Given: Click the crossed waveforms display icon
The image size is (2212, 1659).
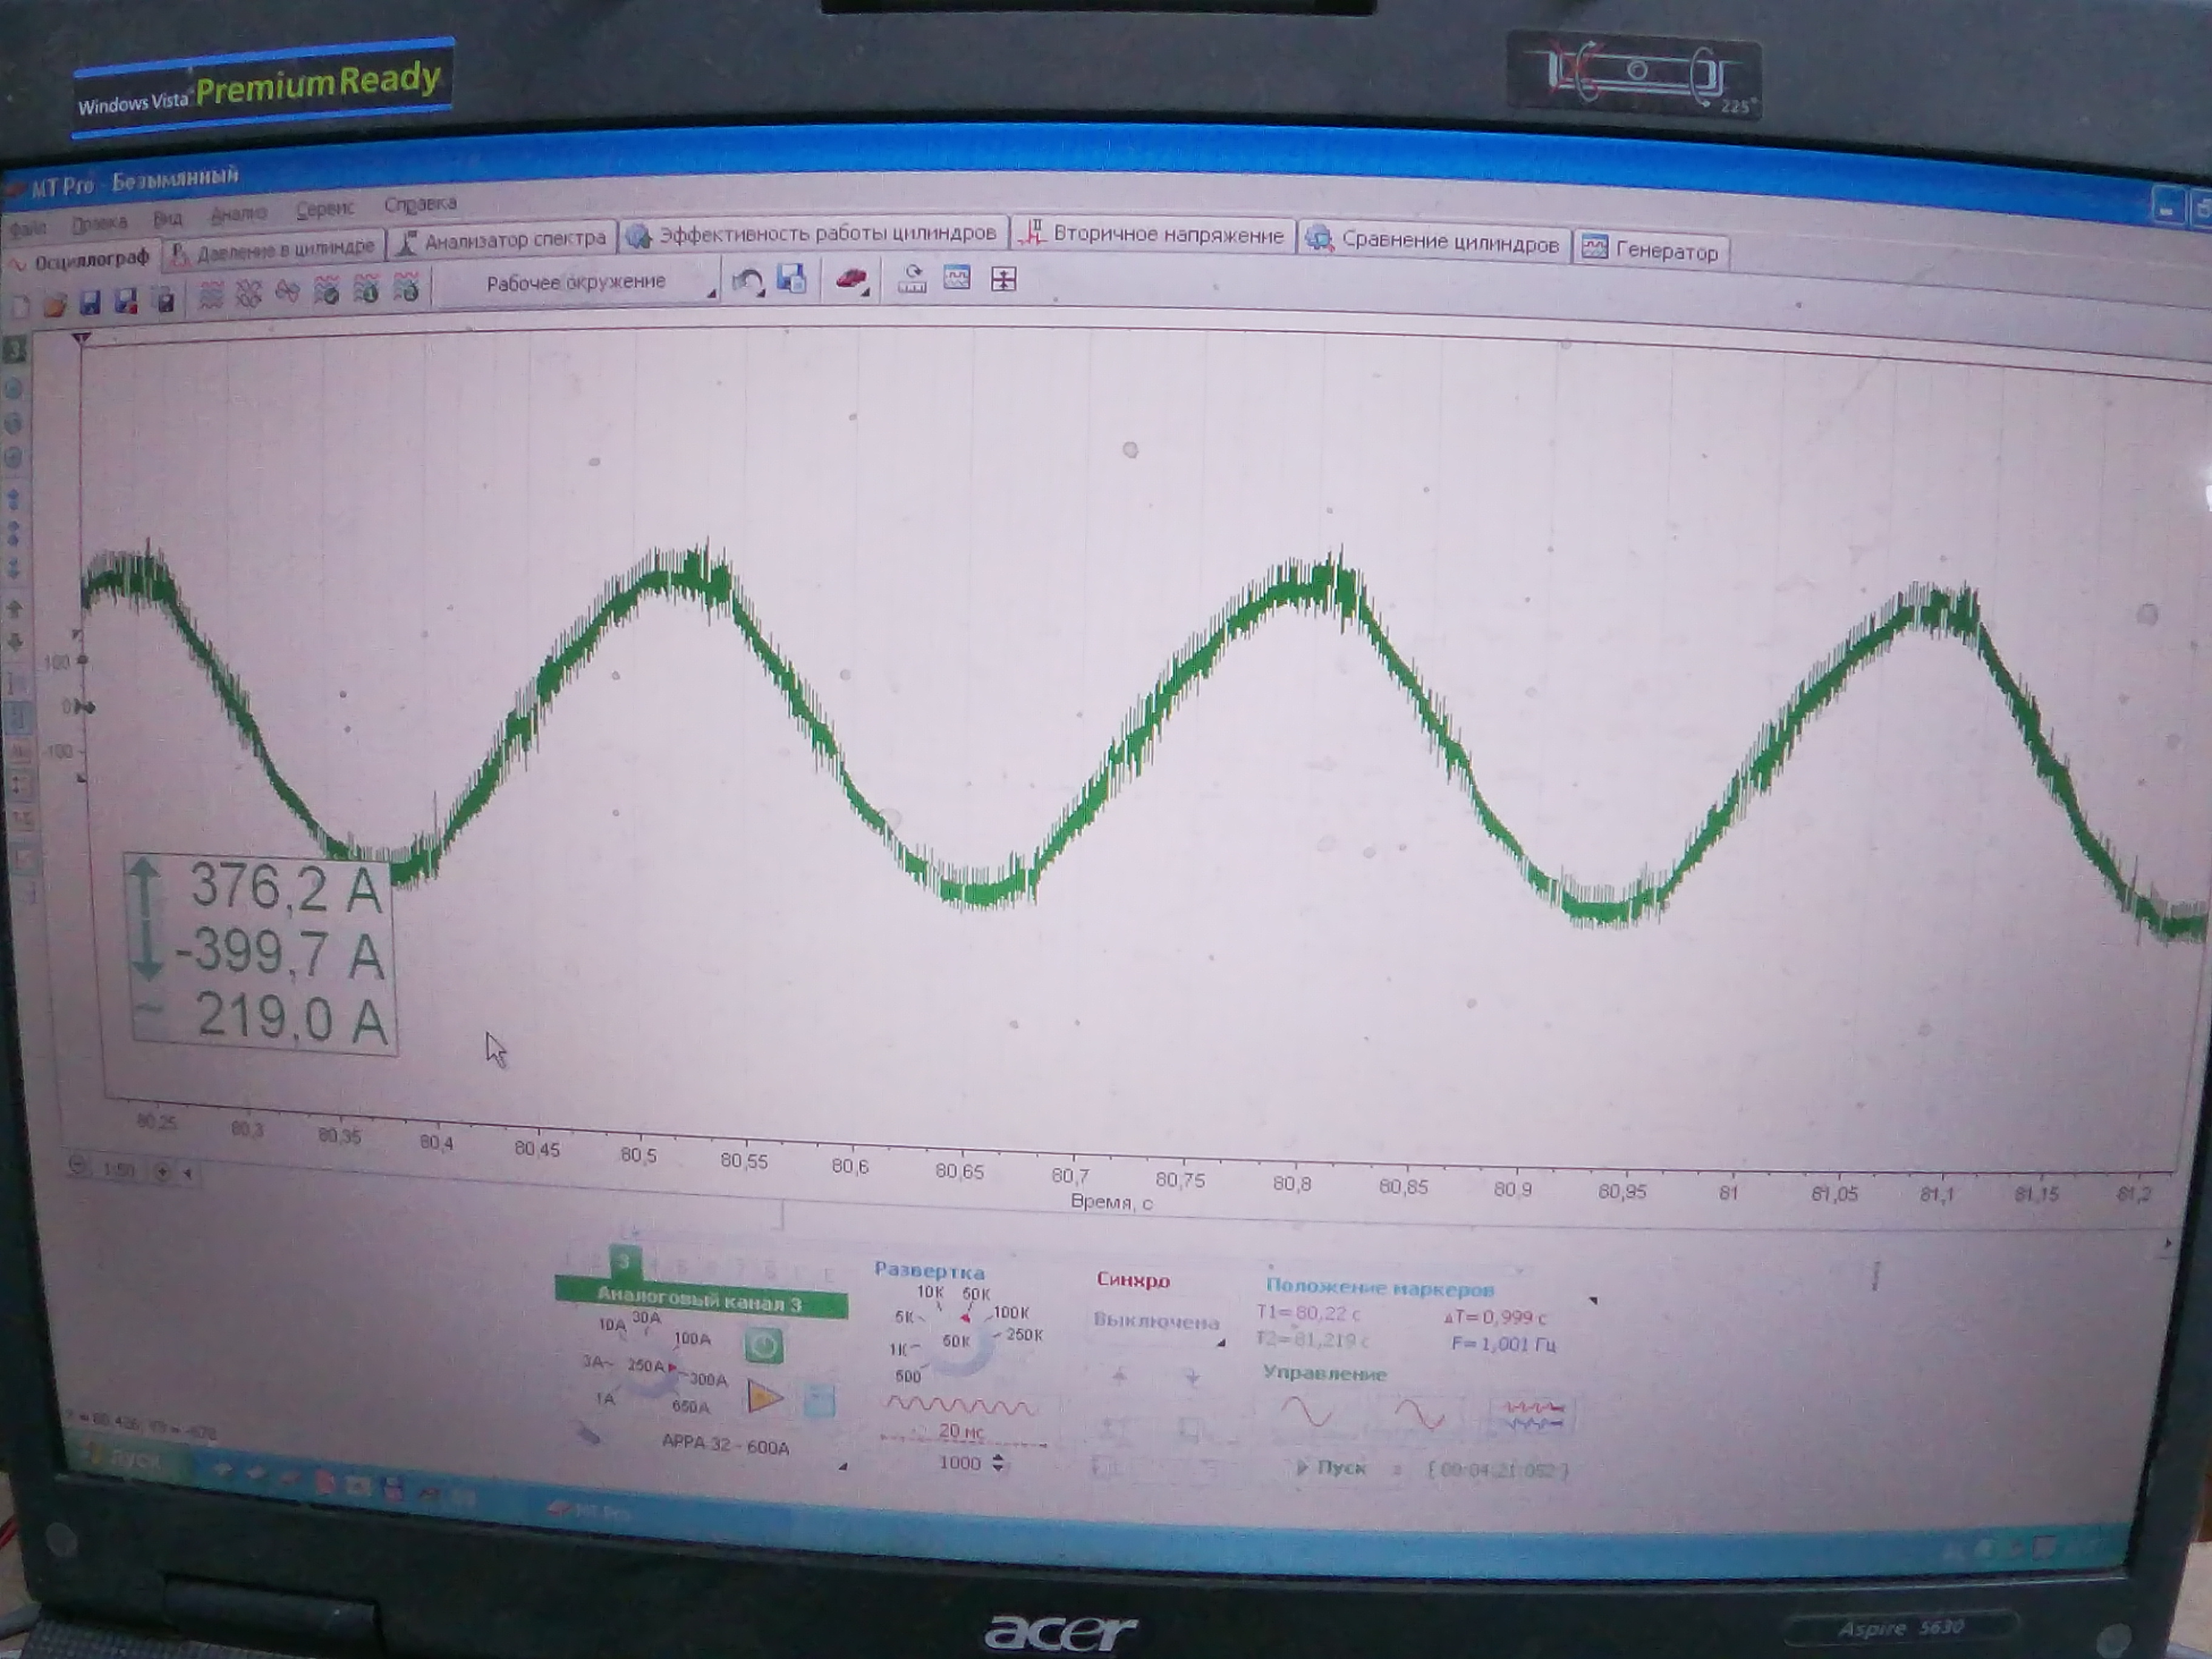Looking at the screenshot, I should tap(249, 294).
